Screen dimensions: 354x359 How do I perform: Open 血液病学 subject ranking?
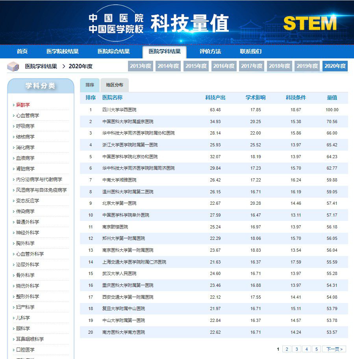pos(25,158)
